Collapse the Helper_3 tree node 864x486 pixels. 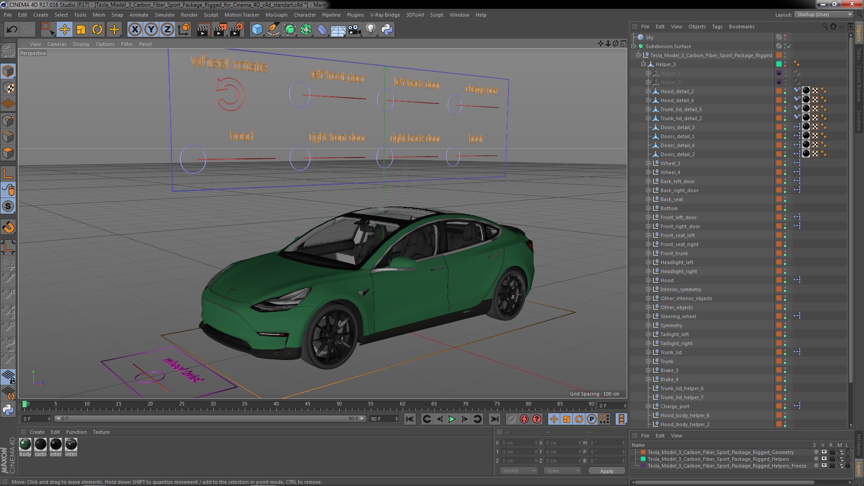click(x=643, y=64)
